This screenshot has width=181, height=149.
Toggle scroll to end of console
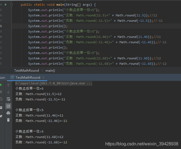8,106
